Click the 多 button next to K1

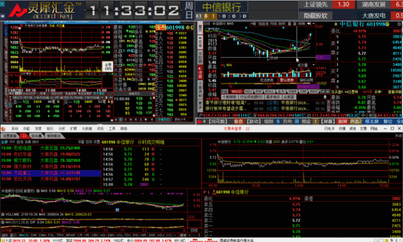click(x=206, y=16)
